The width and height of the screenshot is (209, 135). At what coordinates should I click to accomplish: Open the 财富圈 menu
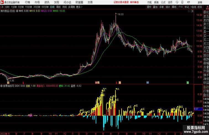pos(79,2)
